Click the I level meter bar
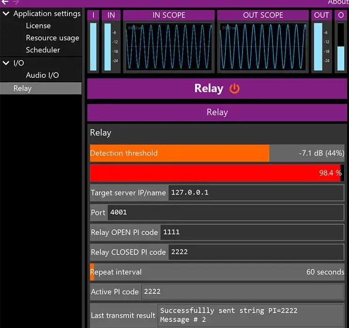Viewport: 349px width, 328px height. (93, 47)
